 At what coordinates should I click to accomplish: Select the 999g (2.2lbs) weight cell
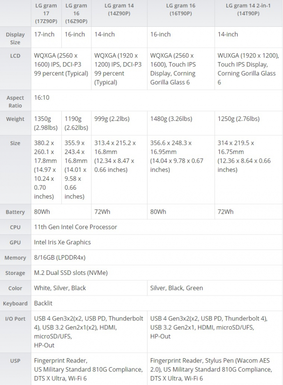(119, 123)
